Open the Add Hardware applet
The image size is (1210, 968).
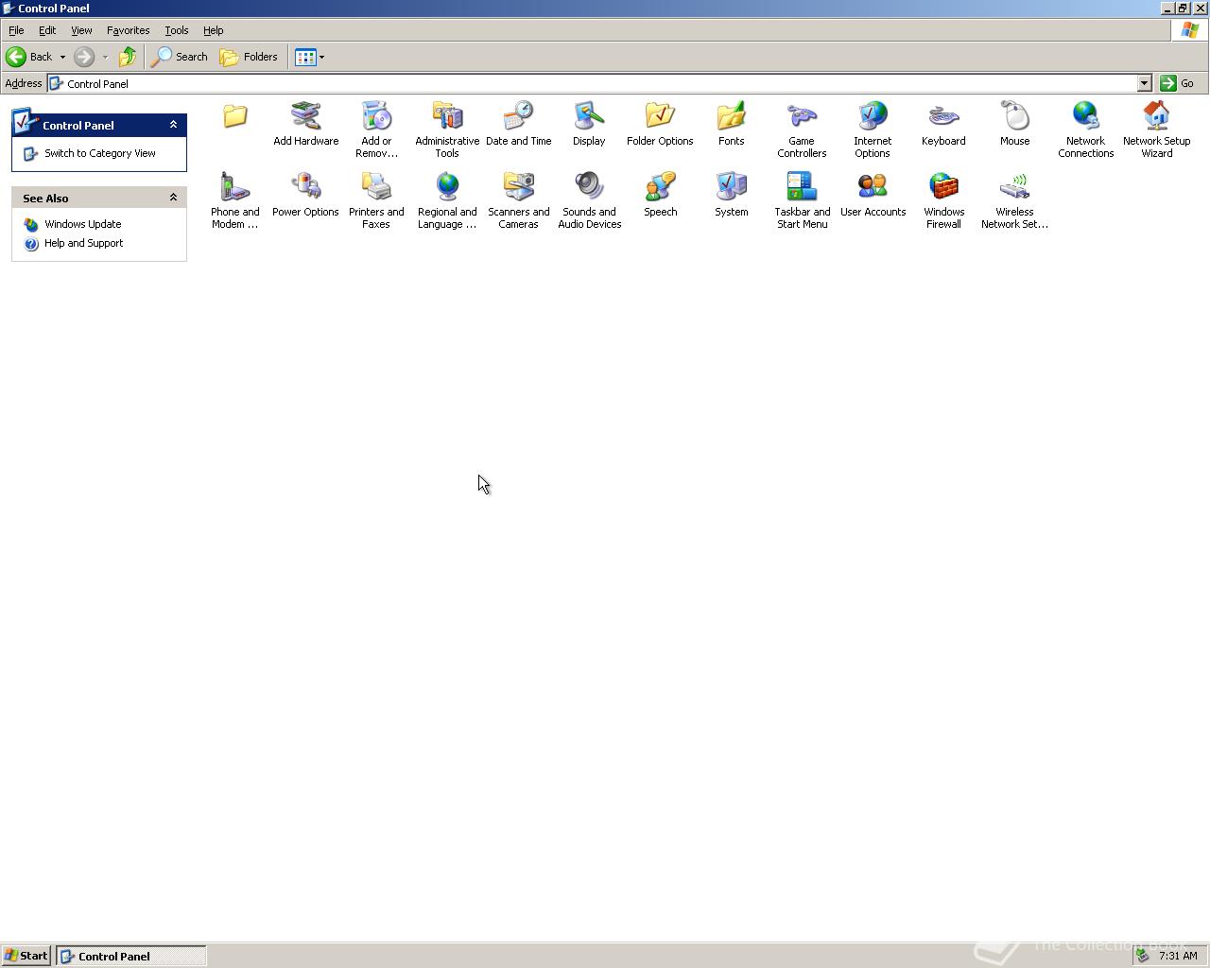pyautogui.click(x=305, y=124)
